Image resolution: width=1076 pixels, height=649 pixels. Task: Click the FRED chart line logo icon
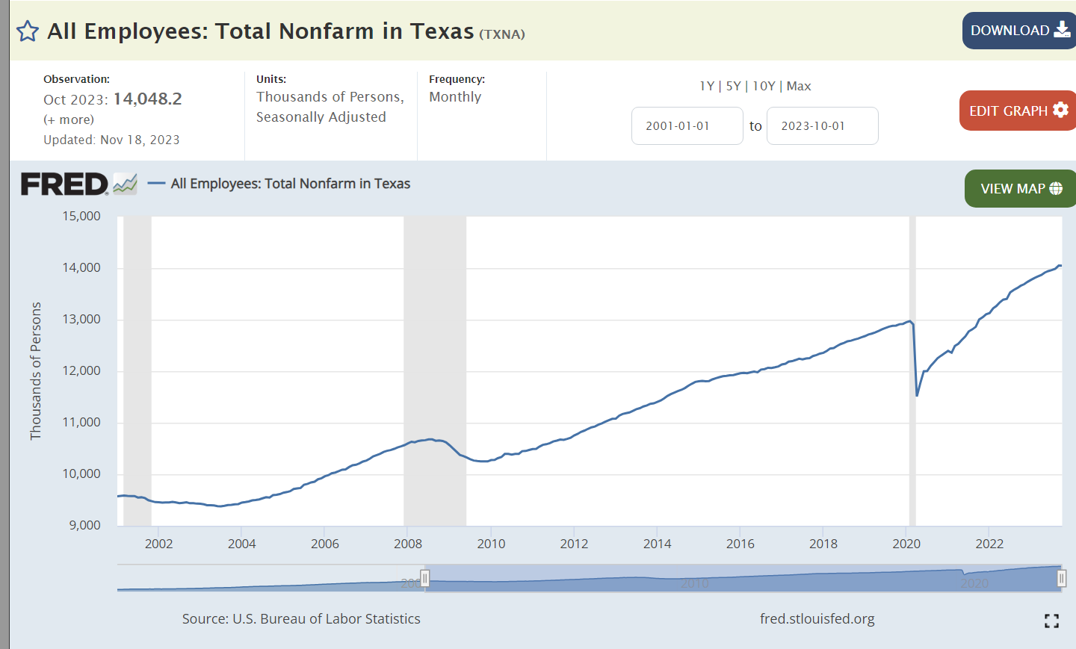[125, 184]
